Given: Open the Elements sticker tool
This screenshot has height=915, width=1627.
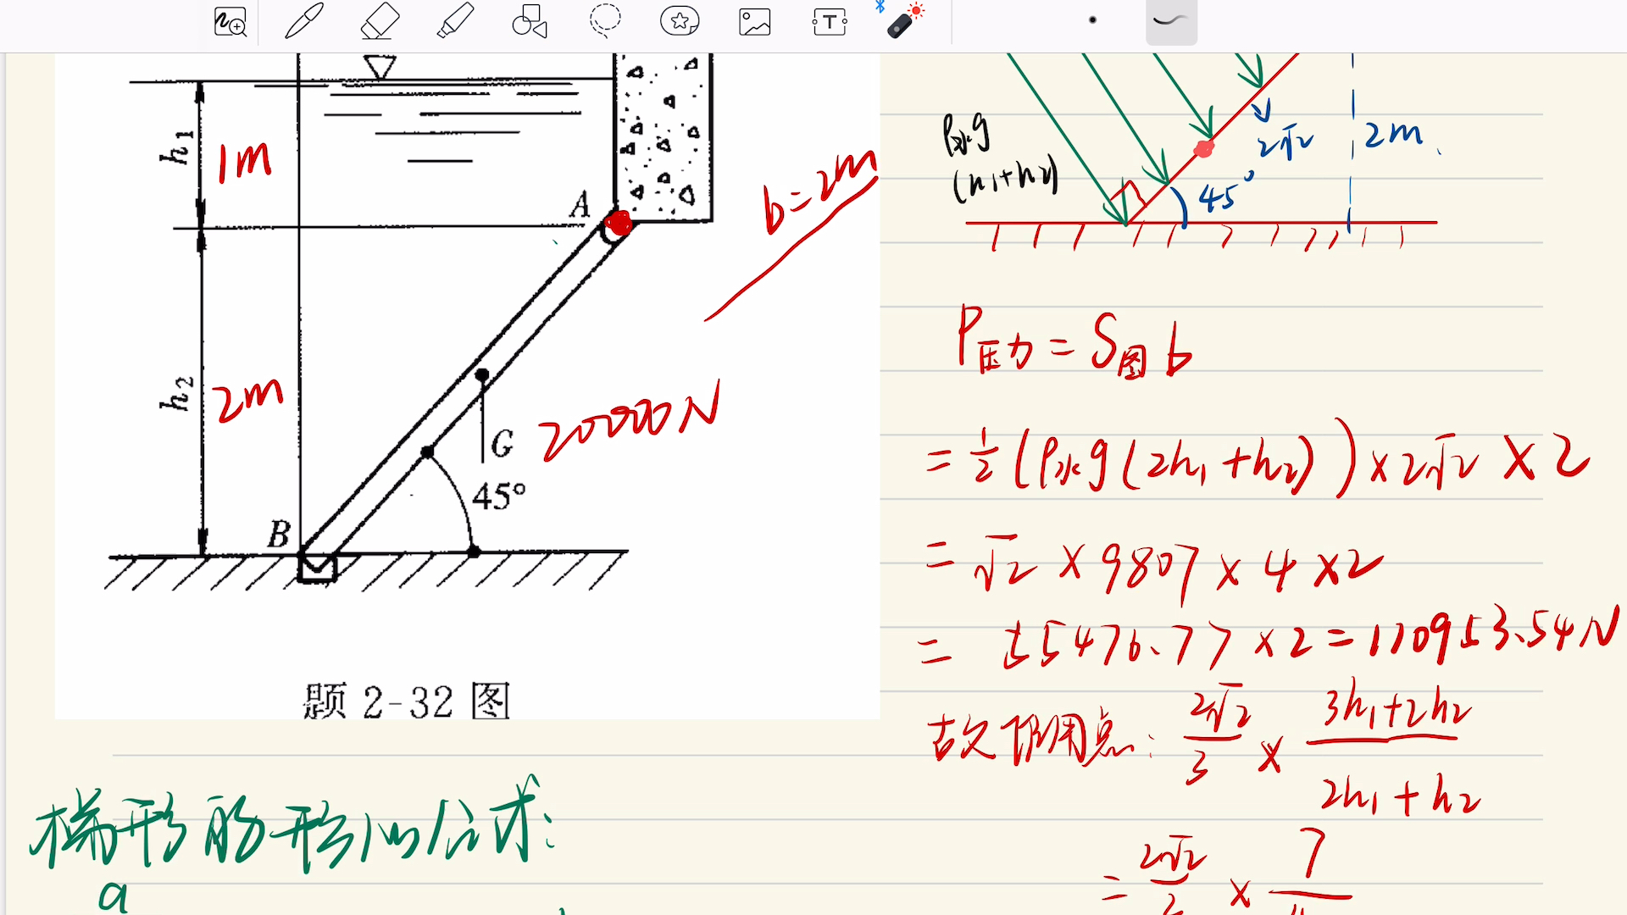Looking at the screenshot, I should [x=680, y=21].
